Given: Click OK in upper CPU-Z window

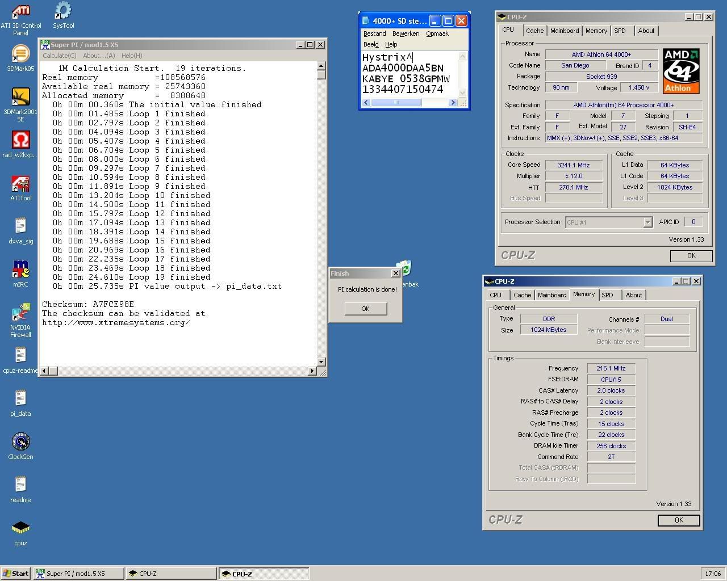Looking at the screenshot, I should (x=691, y=256).
